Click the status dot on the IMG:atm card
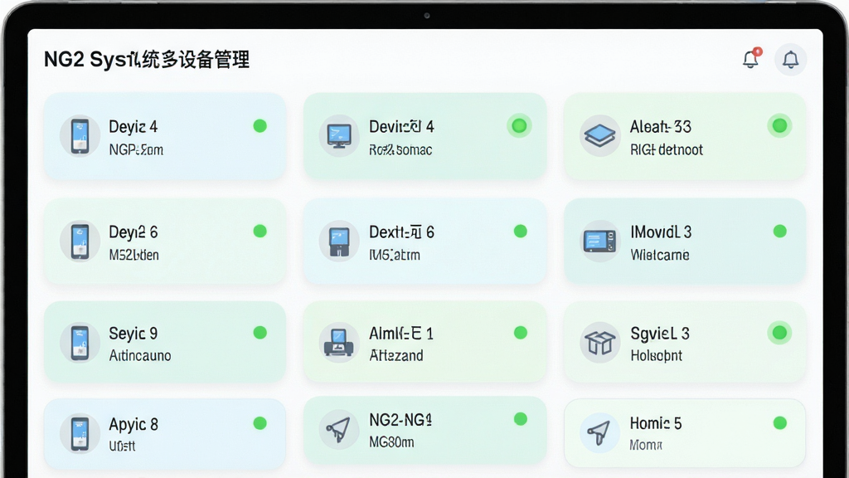This screenshot has width=849, height=478. pos(521,232)
